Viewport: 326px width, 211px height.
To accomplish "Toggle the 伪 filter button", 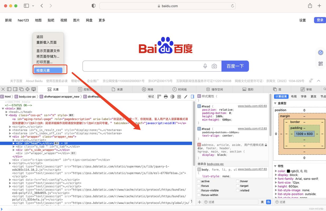I will click(268, 202).
